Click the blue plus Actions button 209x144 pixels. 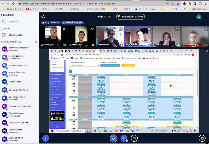(x=46, y=138)
